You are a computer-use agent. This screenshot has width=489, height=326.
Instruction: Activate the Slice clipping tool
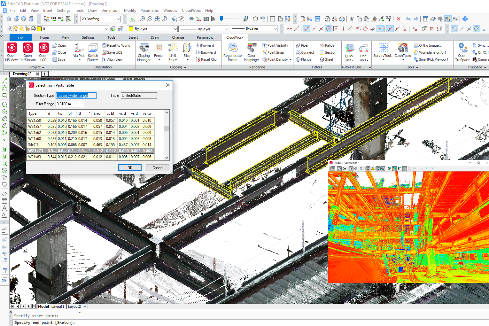click(x=187, y=52)
